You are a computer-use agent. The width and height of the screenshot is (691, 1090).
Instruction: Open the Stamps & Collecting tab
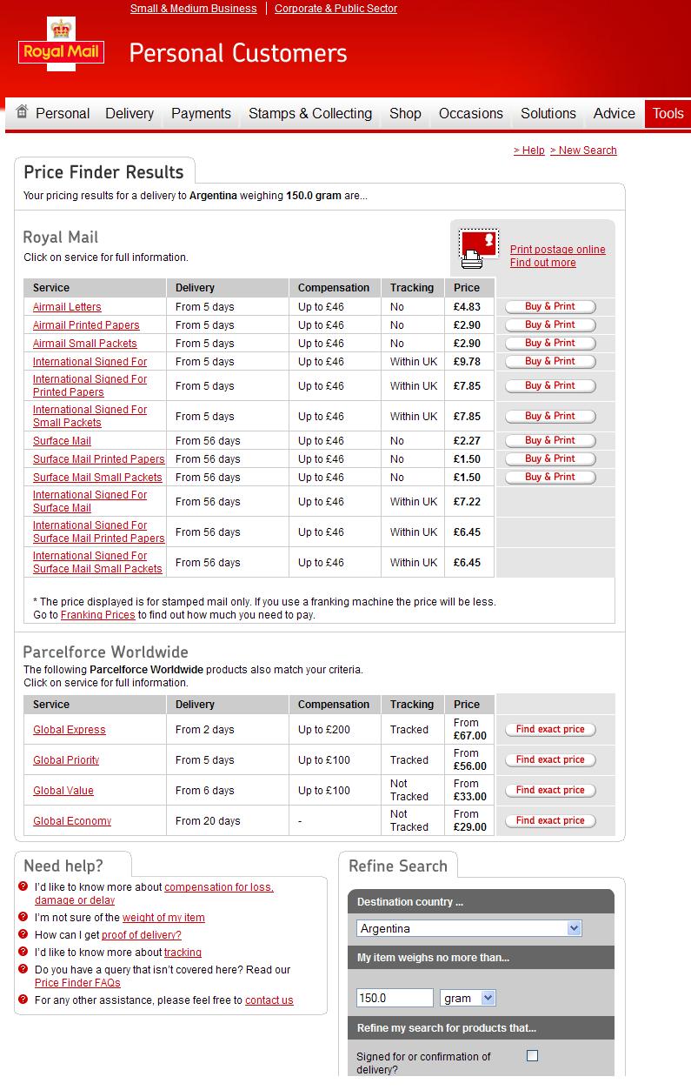(x=310, y=114)
